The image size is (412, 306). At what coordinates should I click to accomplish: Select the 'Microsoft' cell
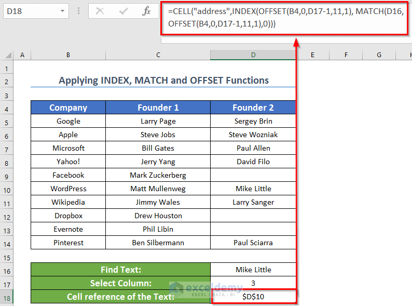[x=68, y=148]
